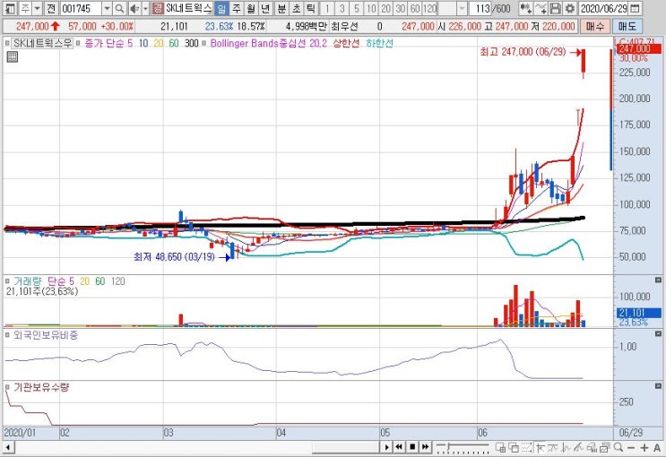Click the data grid icon under SK네트웍스우 label
666x457 pixels.
pos(13,57)
